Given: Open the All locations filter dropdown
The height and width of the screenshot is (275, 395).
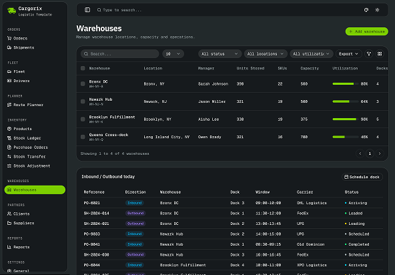Looking at the screenshot, I should tap(266, 53).
